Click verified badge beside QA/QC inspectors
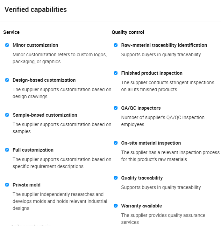 coord(116,108)
